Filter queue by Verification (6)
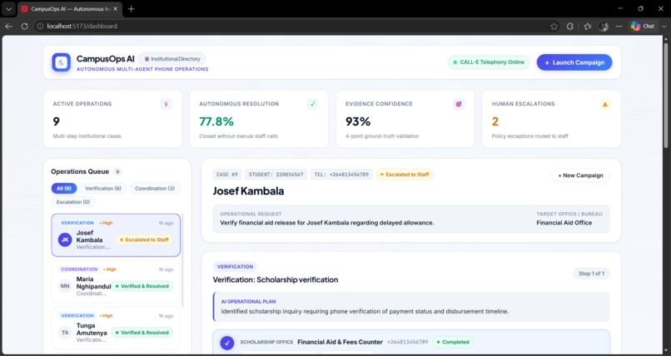This screenshot has height=356, width=671. tap(102, 189)
